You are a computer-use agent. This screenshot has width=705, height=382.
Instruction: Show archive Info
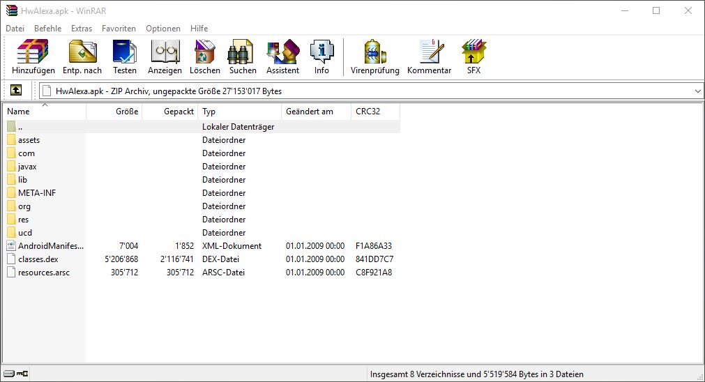(321, 57)
